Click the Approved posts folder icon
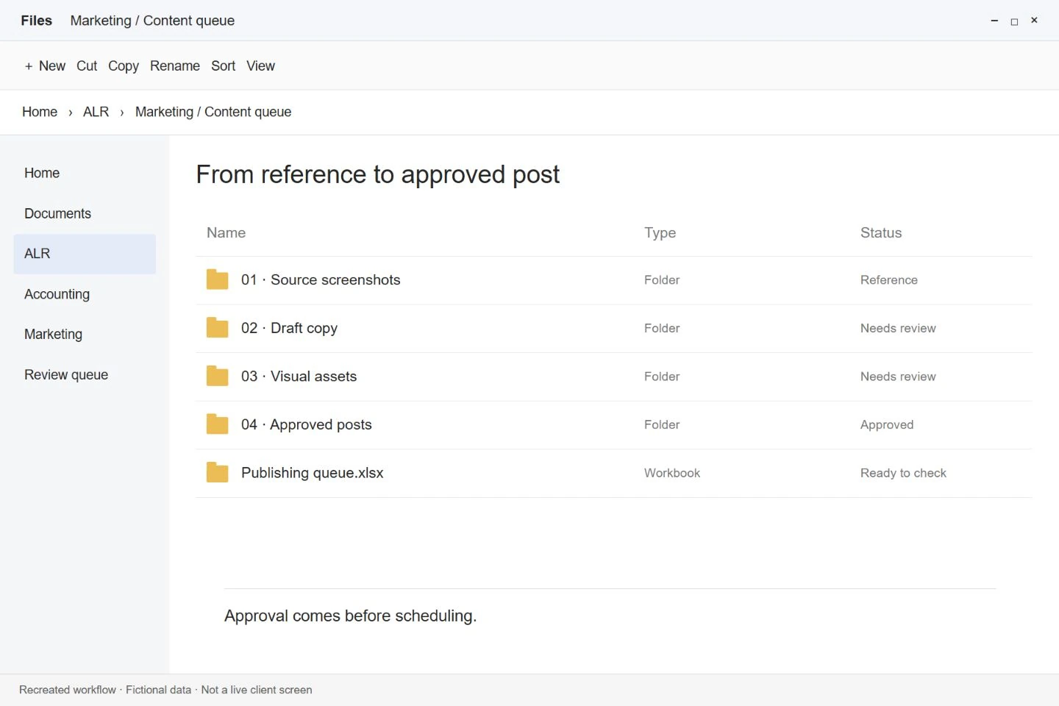 click(x=217, y=424)
